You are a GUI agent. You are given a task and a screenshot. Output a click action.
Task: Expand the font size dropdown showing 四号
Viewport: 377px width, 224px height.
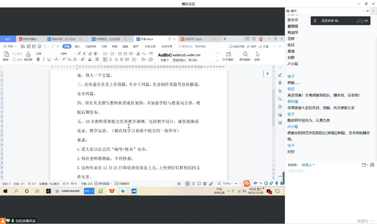[x=74, y=54]
